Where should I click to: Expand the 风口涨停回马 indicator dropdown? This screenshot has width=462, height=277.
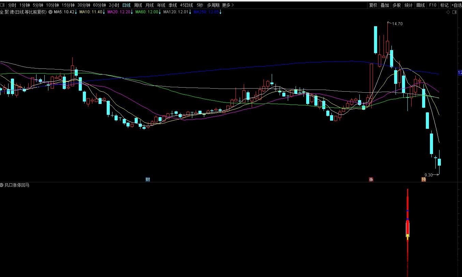pyautogui.click(x=2, y=185)
